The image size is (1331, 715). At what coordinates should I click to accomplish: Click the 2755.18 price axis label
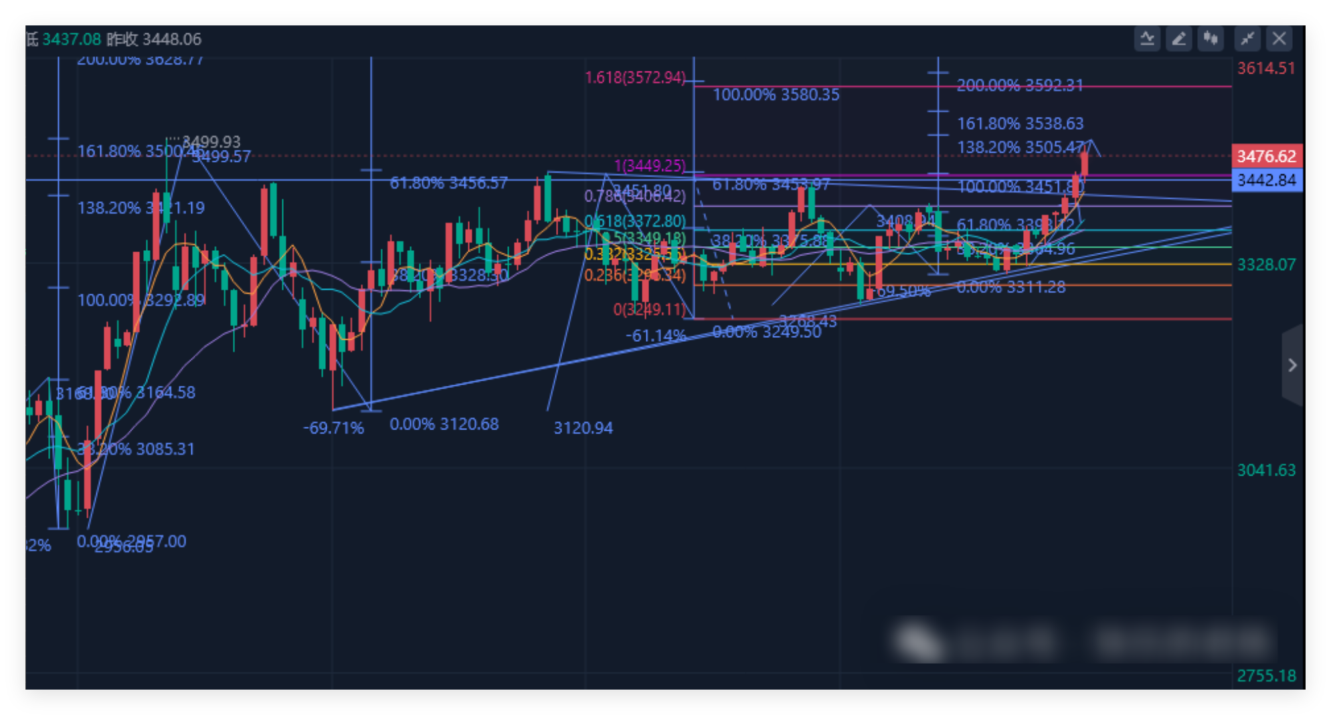pos(1266,676)
